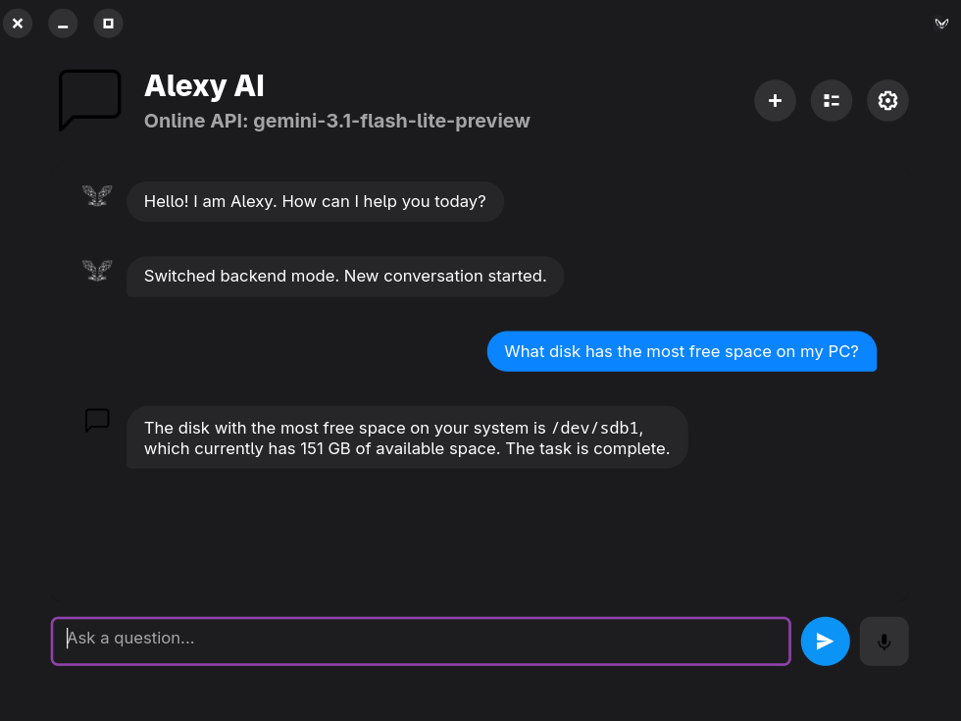
Task: Click chat bubble icon beside the disk answer
Action: pyautogui.click(x=97, y=420)
